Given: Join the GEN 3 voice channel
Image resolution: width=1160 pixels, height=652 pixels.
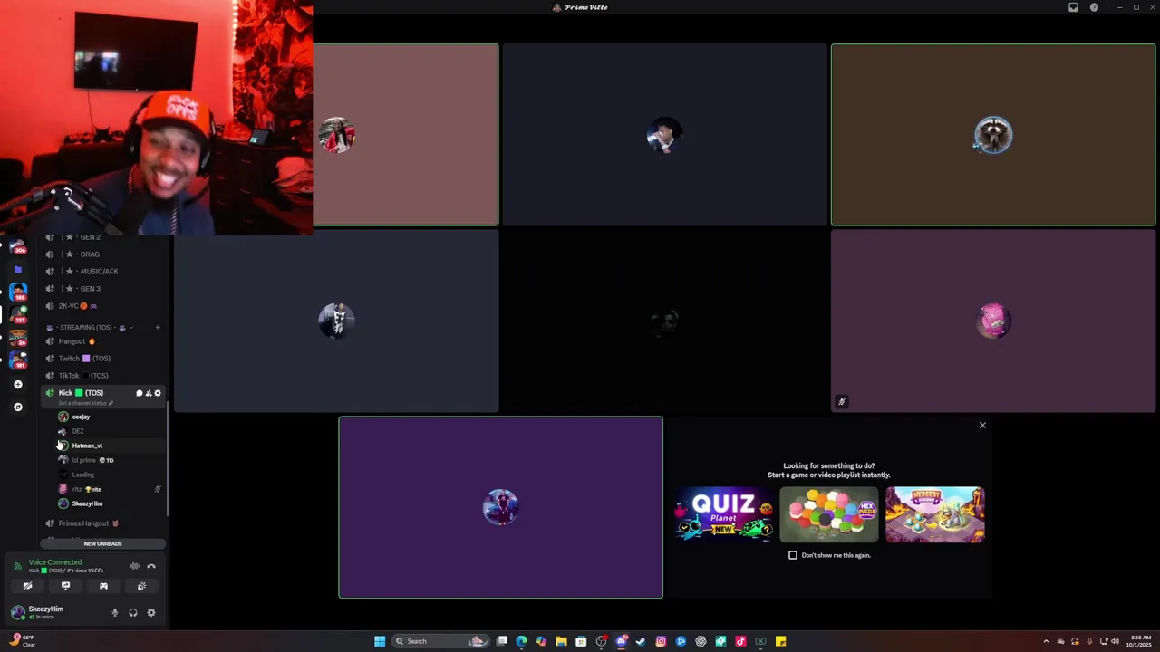Looking at the screenshot, I should coord(104,289).
